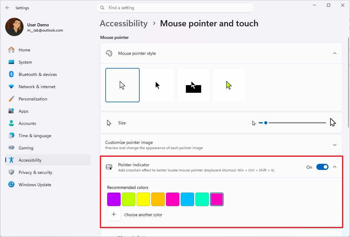The image size is (350, 237).
Task: Open Network & internet via its icon
Action: click(x=11, y=86)
